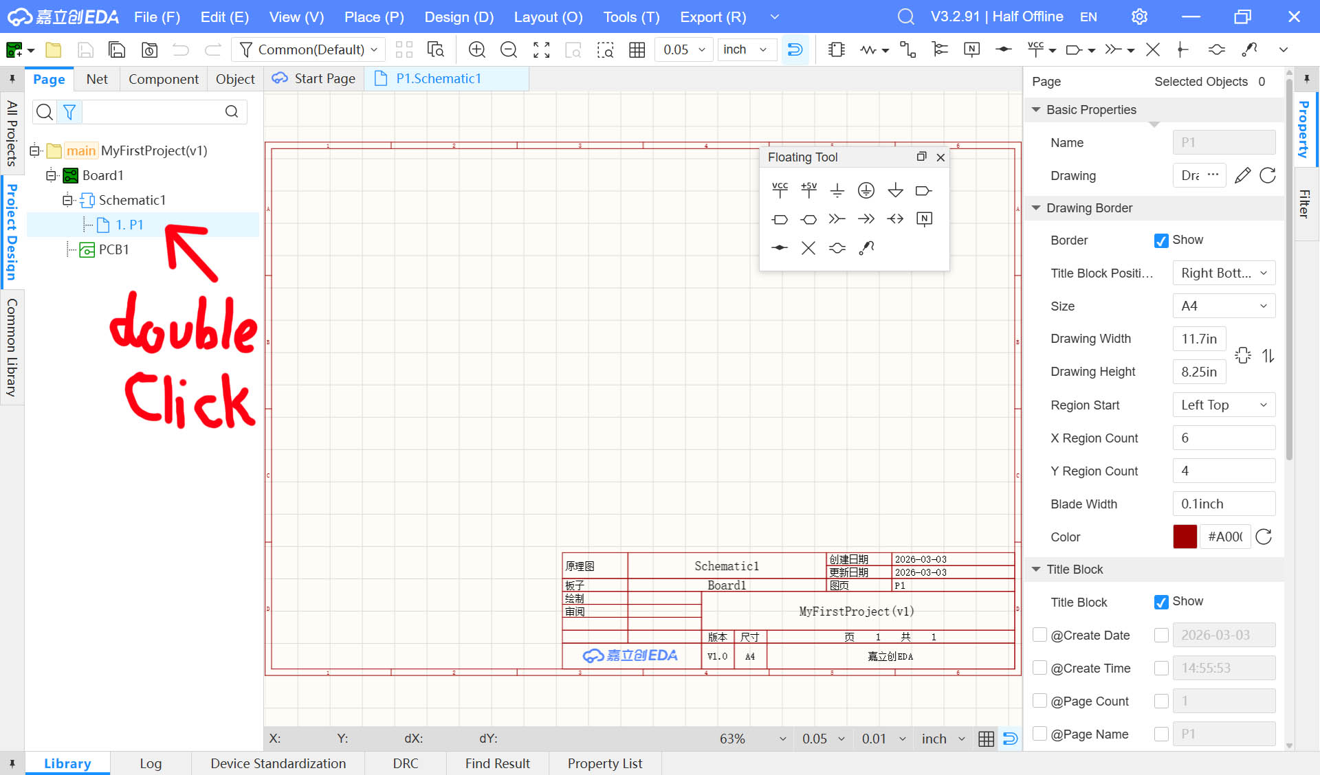Click the dark red border color swatch
Screen dimensions: 1320x775
coord(1185,537)
